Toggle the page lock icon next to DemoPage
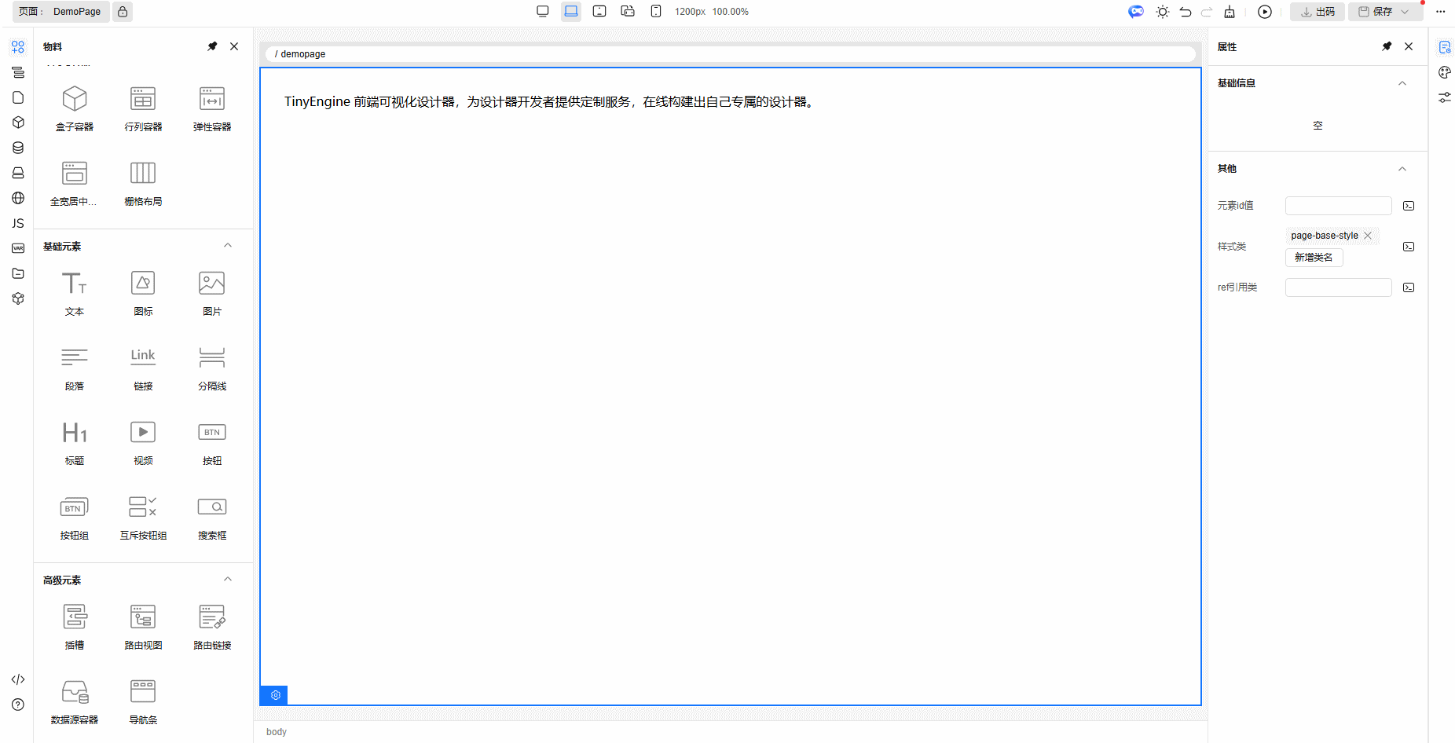The width and height of the screenshot is (1455, 743). (122, 12)
